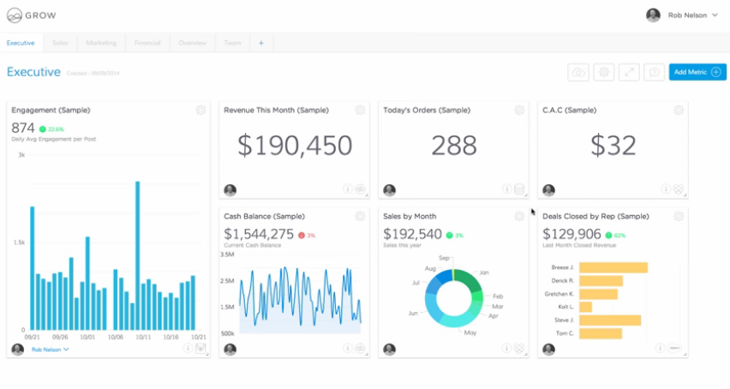The width and height of the screenshot is (730, 389).
Task: Click the fullscreen expand arrows icon
Action: pos(630,73)
